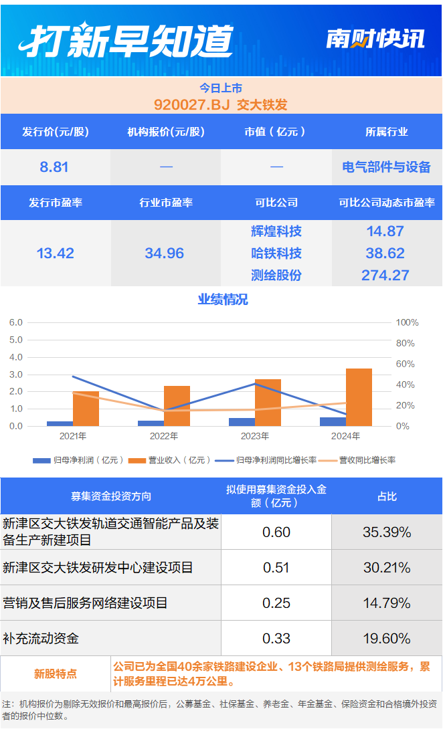Click investment amount 0.33
This screenshot has width=443, height=729.
tap(276, 638)
